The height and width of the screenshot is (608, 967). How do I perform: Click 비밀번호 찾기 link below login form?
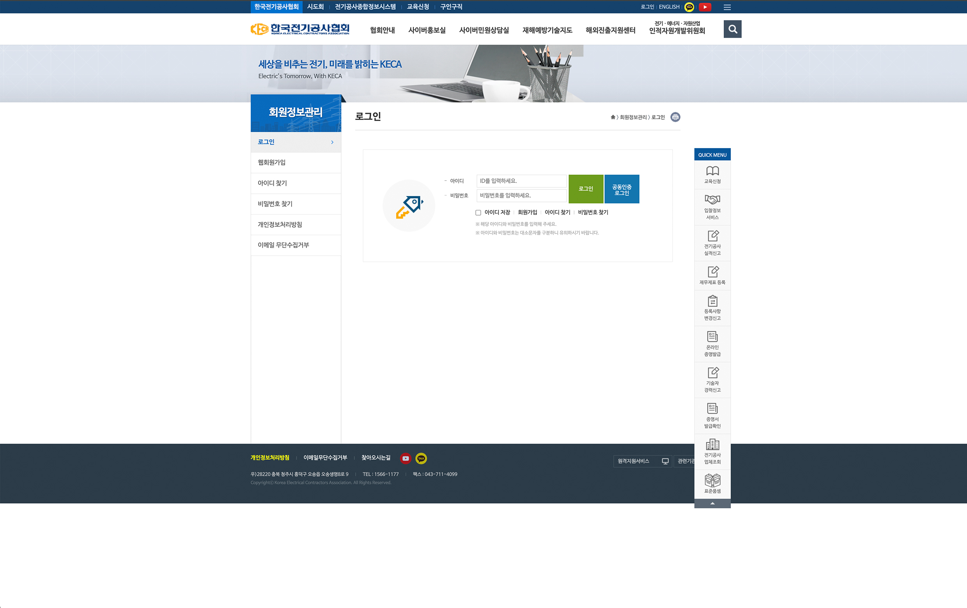[x=593, y=212]
